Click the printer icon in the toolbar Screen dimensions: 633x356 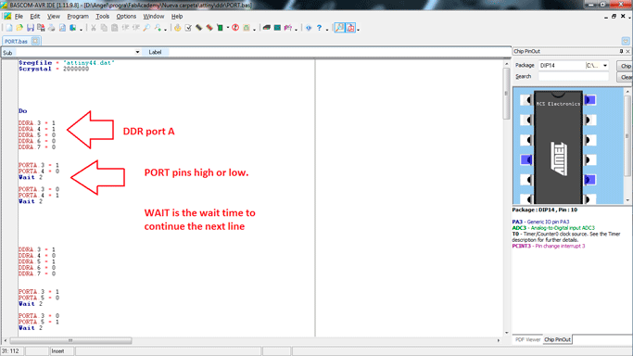click(x=52, y=28)
